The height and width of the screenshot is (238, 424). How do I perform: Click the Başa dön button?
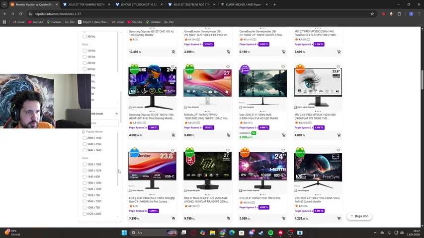(x=359, y=216)
